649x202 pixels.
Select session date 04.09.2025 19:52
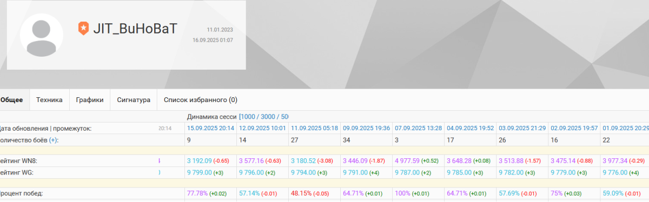[471, 128]
